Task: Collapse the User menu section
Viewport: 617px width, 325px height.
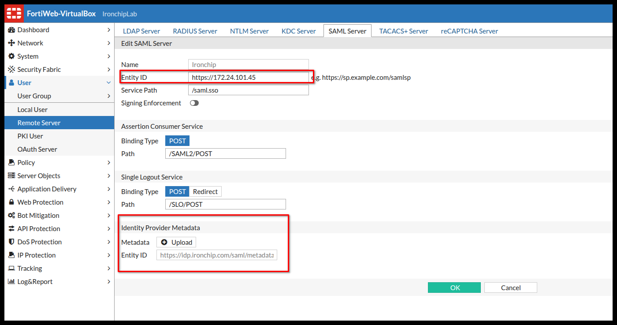Action: [108, 83]
